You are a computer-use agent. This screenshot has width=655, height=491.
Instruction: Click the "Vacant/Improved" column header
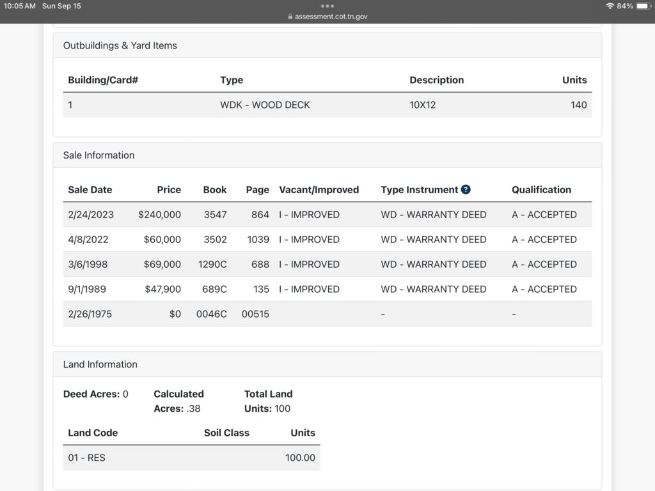tap(319, 190)
